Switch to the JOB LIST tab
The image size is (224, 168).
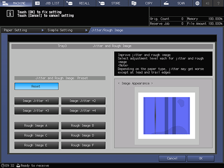pyautogui.click(x=48, y=3)
